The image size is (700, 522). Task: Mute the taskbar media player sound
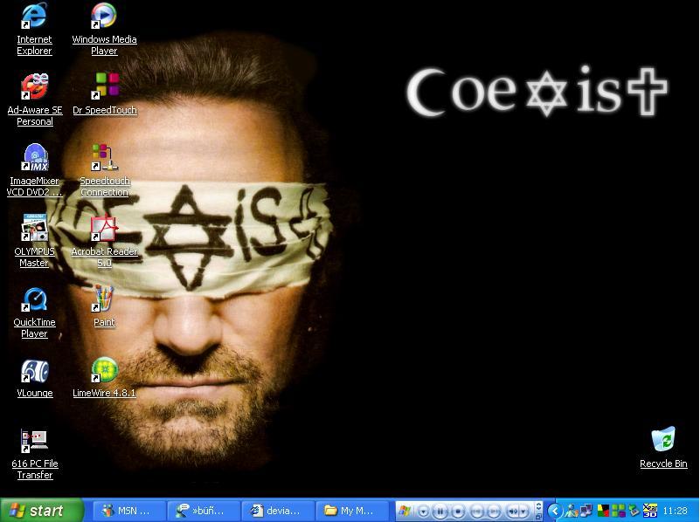coord(513,511)
